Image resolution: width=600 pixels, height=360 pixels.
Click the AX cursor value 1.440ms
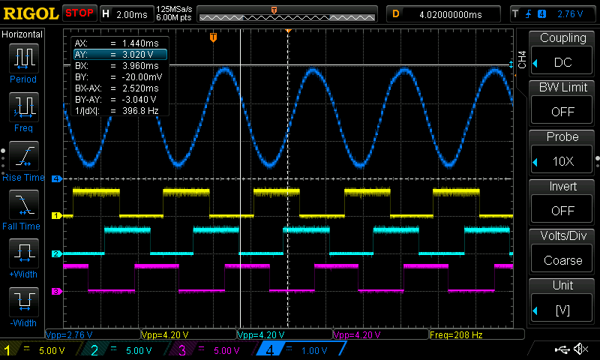click(140, 43)
